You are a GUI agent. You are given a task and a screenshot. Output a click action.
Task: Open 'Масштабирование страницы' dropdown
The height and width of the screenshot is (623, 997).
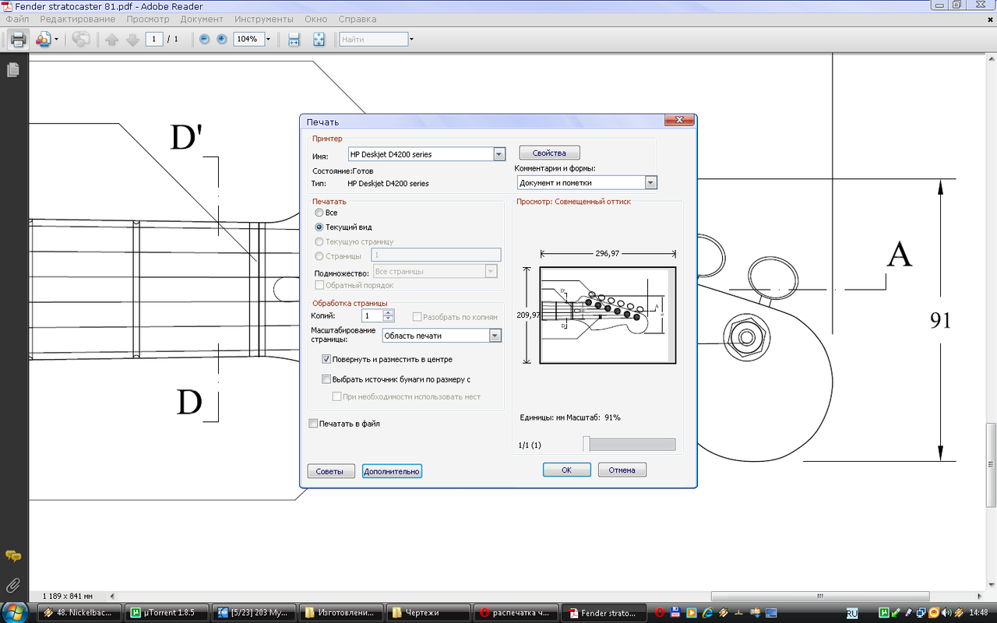pos(495,336)
